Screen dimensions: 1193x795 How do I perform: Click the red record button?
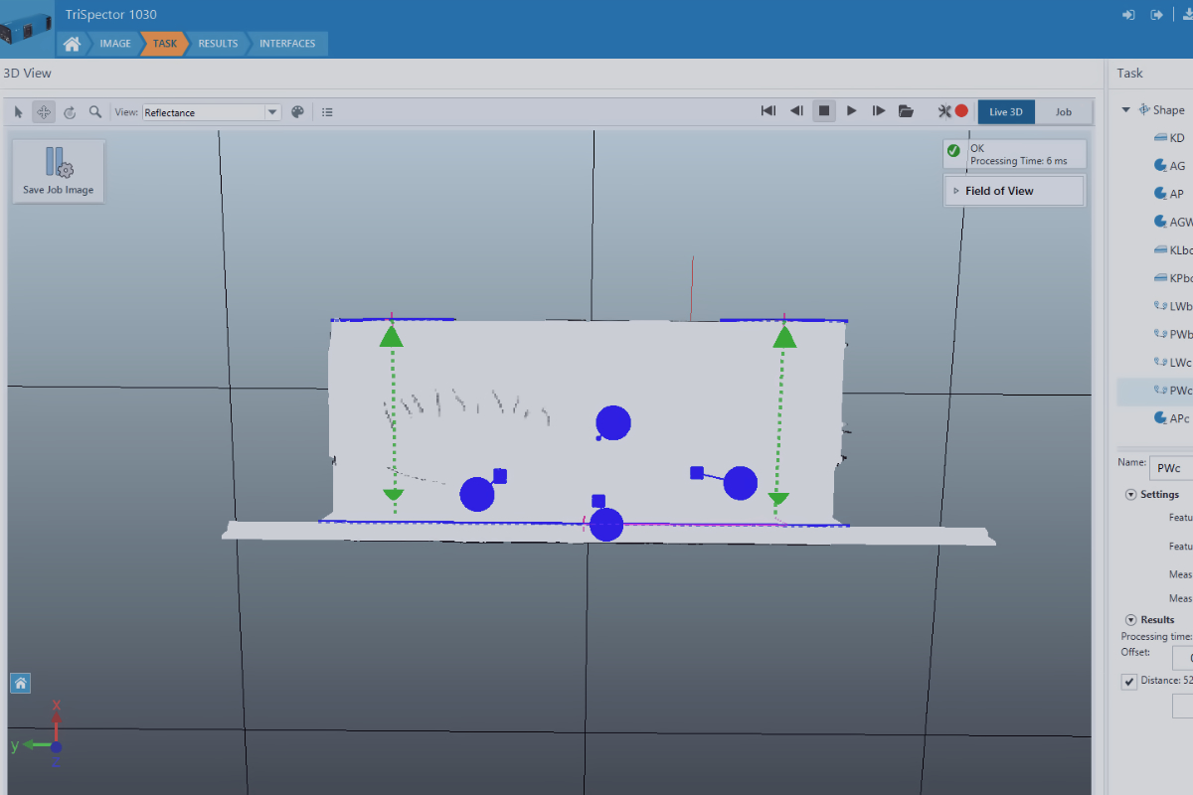pos(961,111)
